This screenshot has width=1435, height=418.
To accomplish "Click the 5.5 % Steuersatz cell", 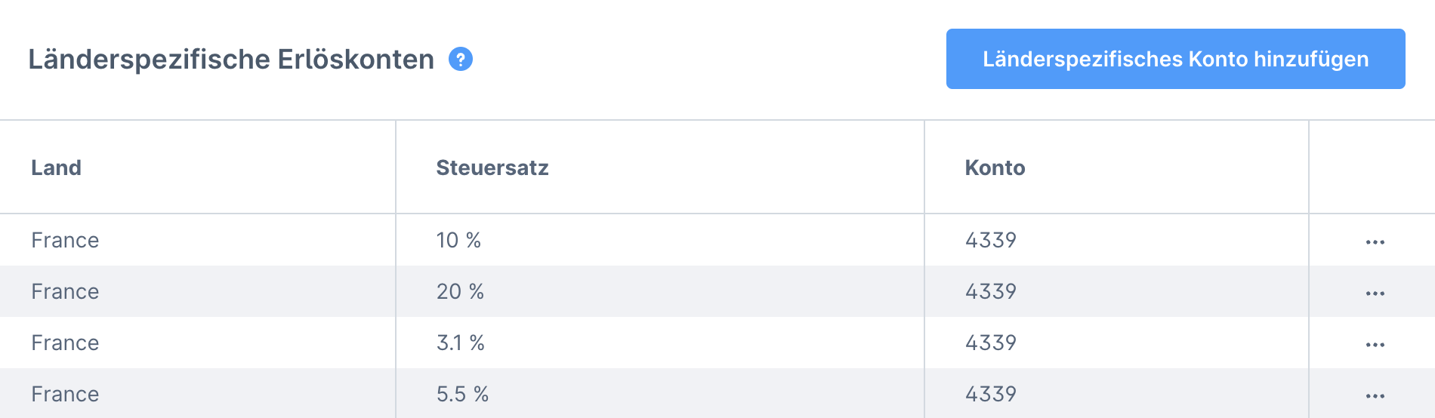I will click(462, 394).
